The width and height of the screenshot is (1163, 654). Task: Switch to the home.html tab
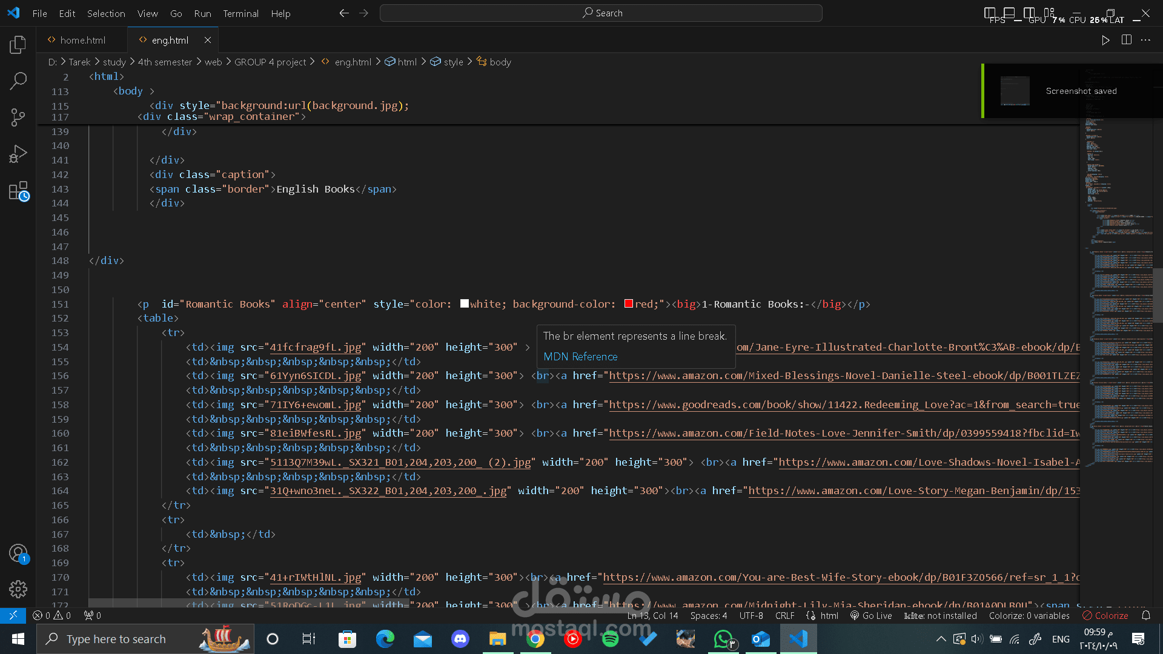point(83,40)
